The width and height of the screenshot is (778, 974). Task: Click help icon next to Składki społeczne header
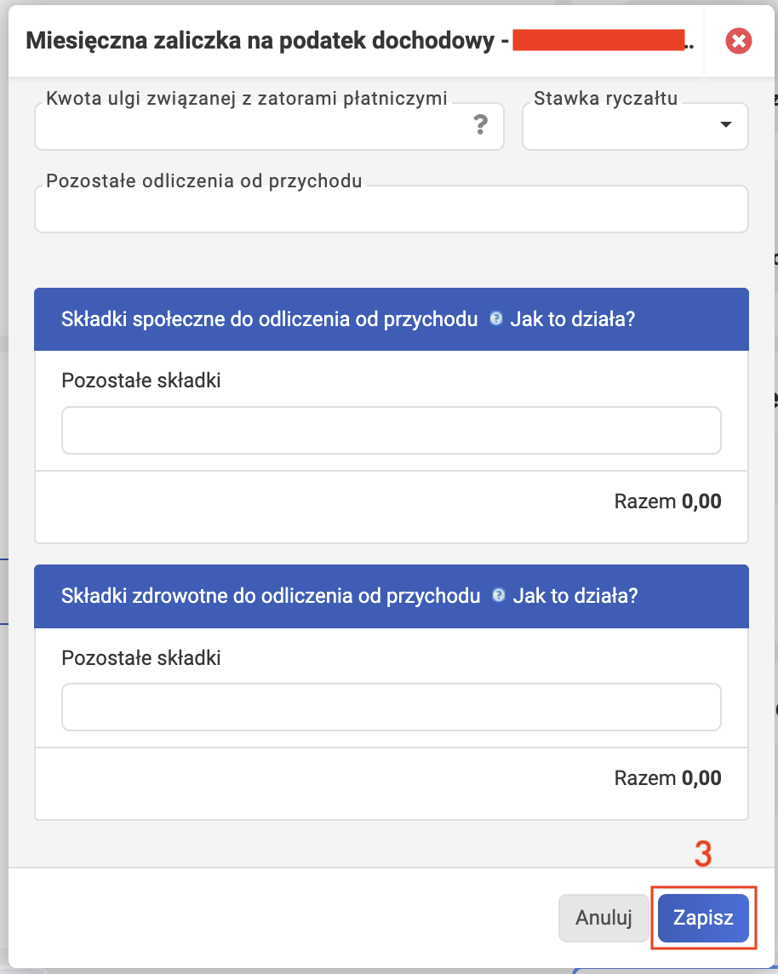[x=495, y=318]
